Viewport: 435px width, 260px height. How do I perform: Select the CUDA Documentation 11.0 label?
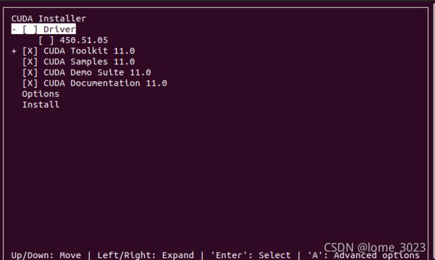tap(105, 83)
